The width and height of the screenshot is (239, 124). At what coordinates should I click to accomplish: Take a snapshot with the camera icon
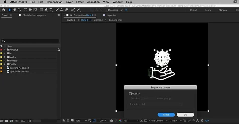tap(112, 121)
